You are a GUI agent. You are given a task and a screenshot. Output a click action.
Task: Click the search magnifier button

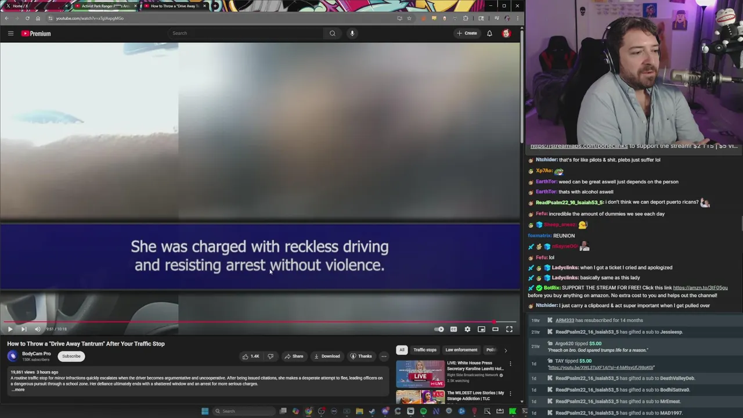(333, 33)
